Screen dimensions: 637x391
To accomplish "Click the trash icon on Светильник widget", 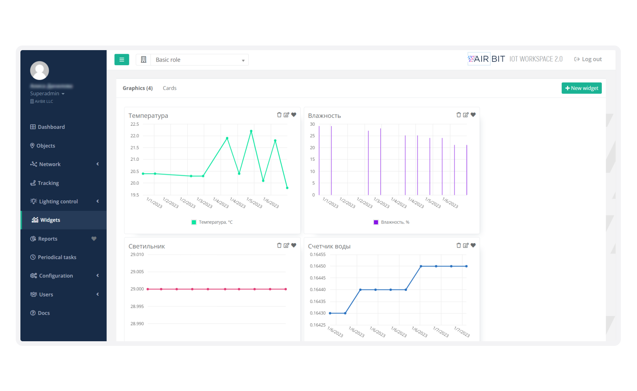I will tap(279, 246).
